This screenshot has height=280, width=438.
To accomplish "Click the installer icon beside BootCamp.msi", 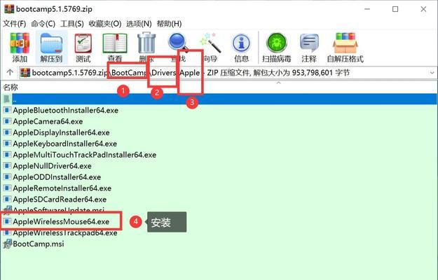I will [7, 244].
